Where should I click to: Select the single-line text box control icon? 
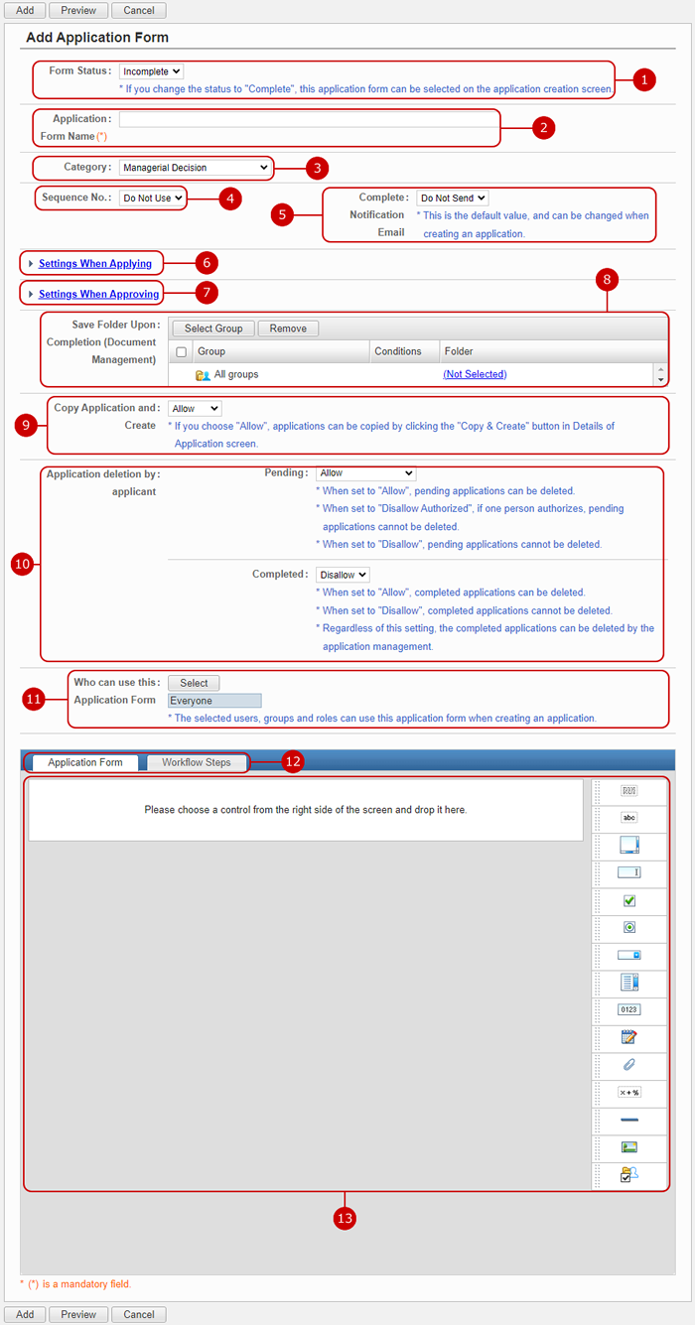(x=628, y=872)
